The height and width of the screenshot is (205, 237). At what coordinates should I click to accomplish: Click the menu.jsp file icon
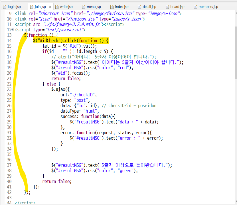point(84,7)
